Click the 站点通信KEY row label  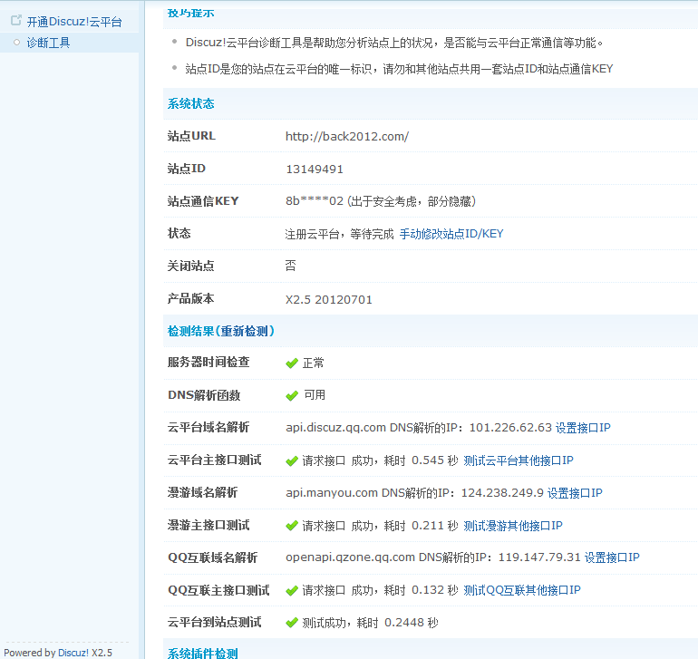[203, 201]
